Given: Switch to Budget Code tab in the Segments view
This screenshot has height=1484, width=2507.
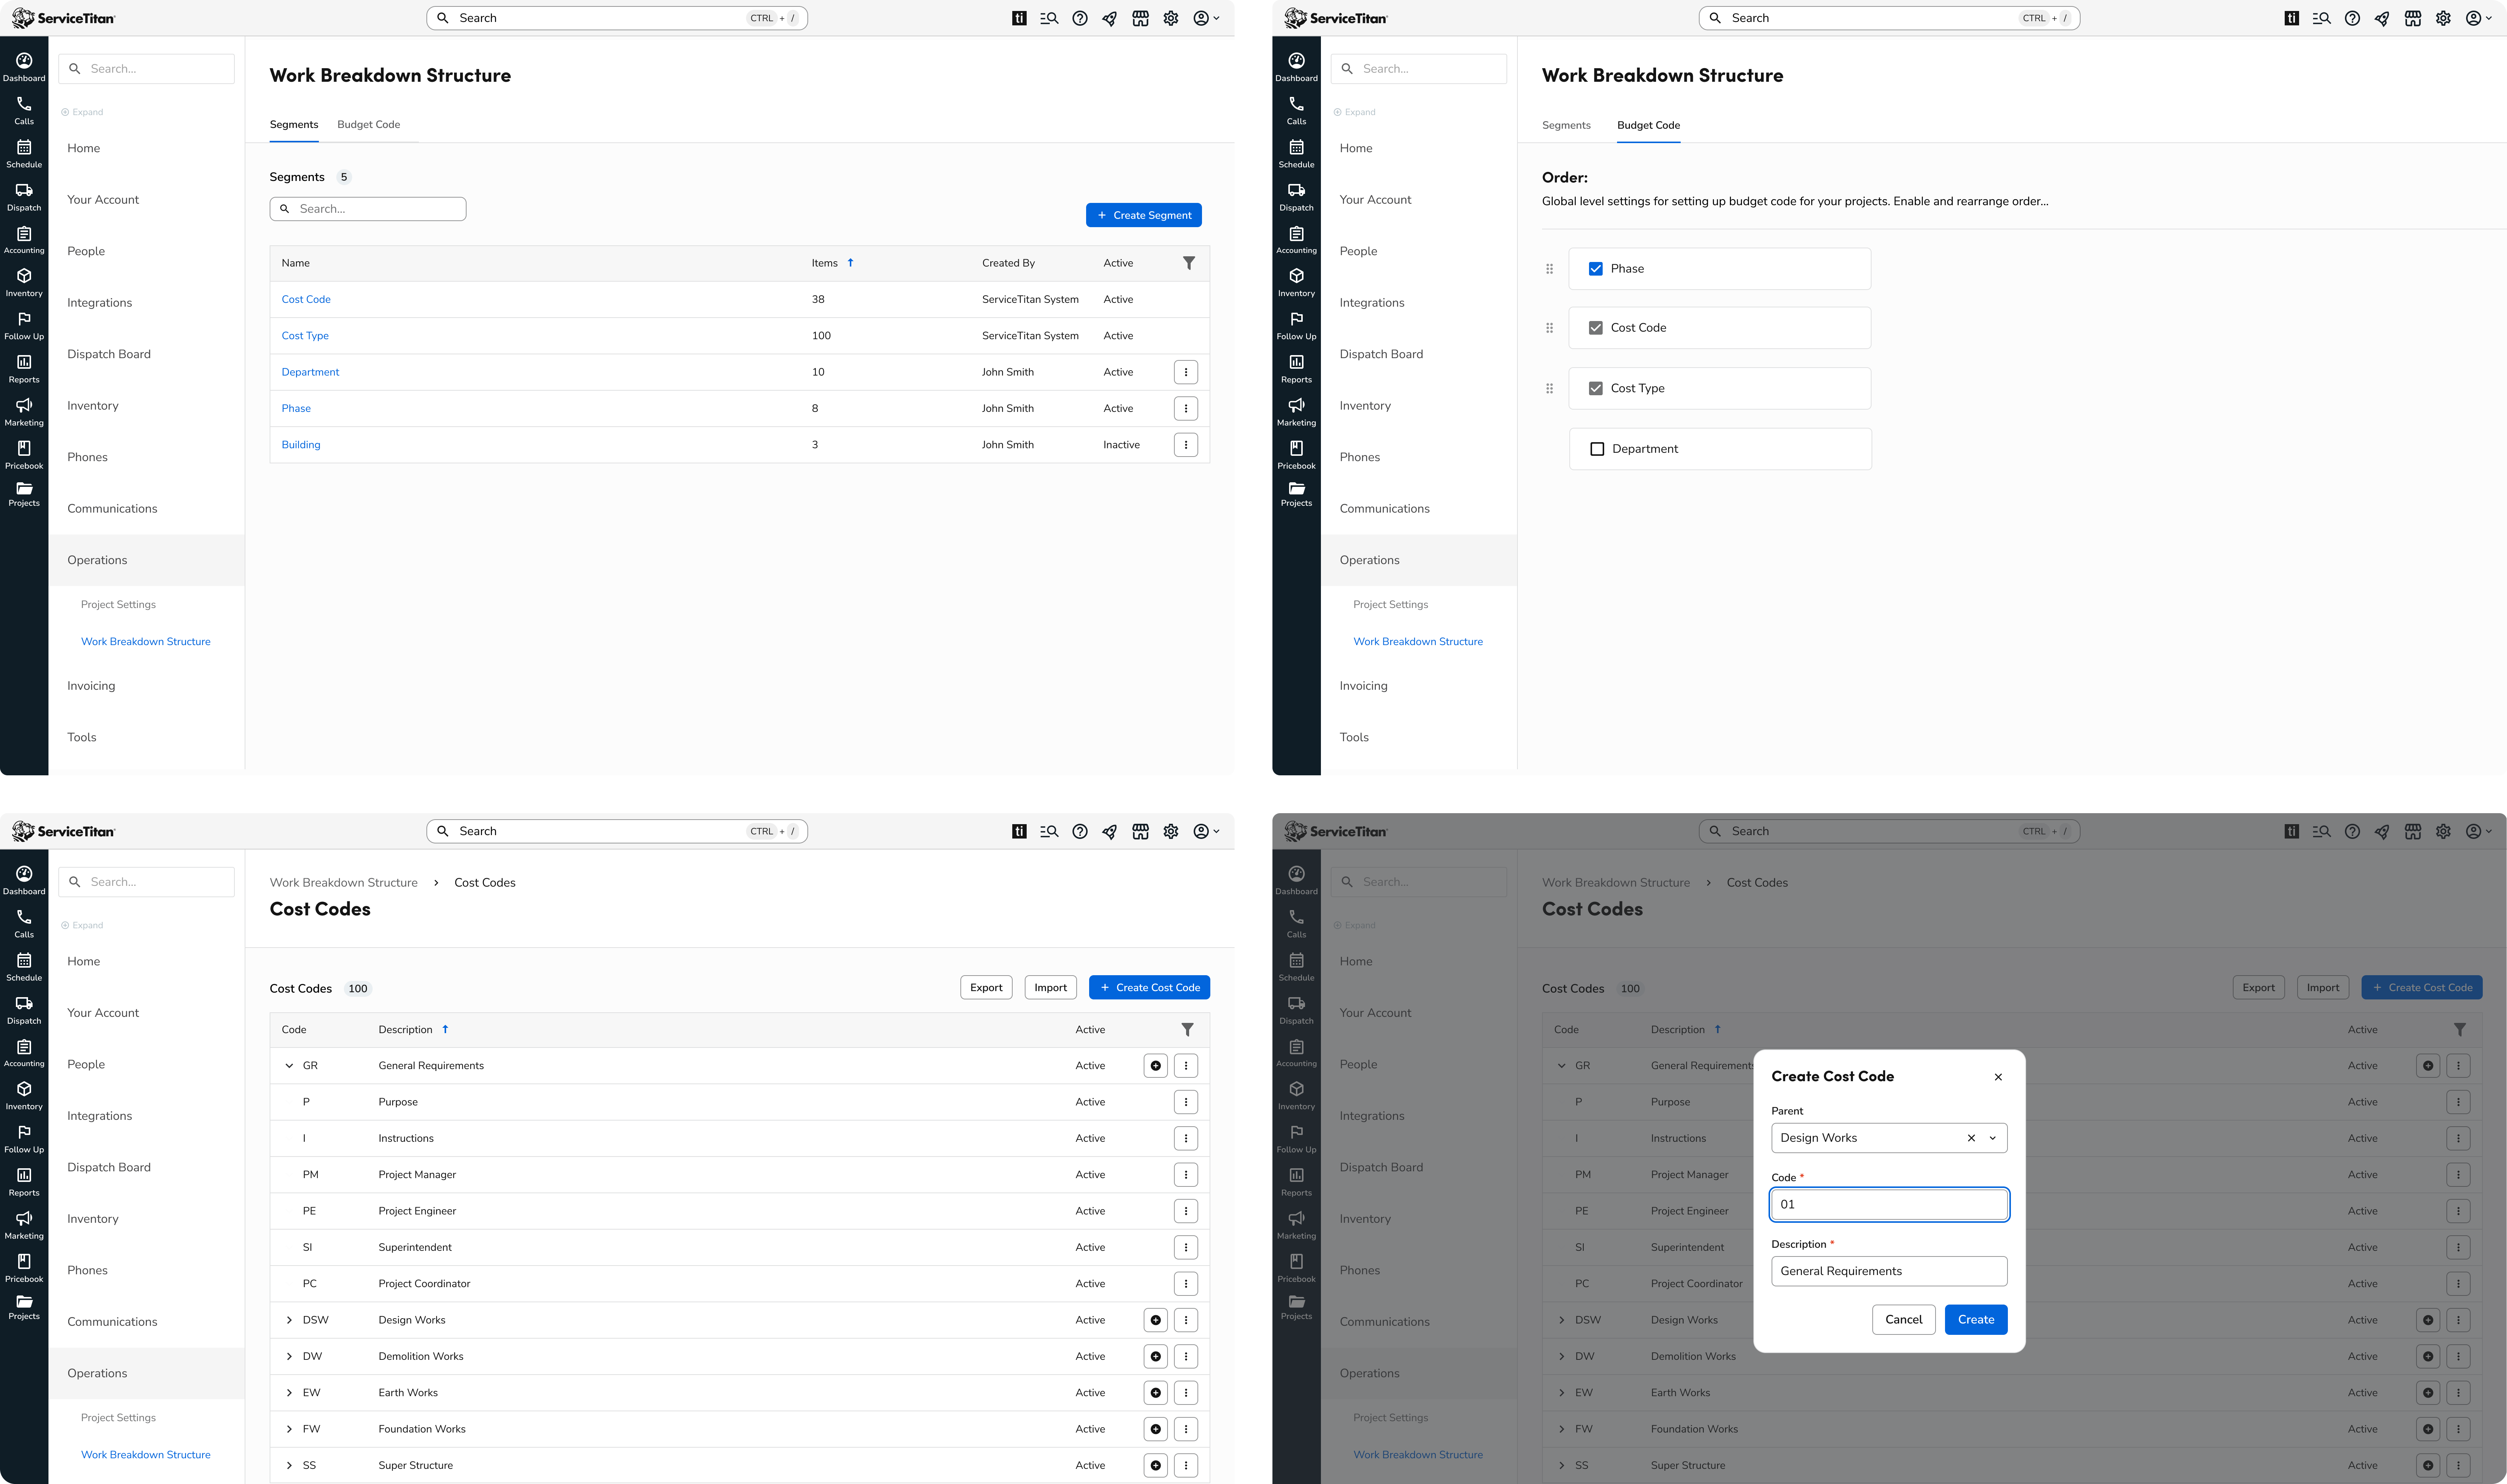Looking at the screenshot, I should pos(368,125).
